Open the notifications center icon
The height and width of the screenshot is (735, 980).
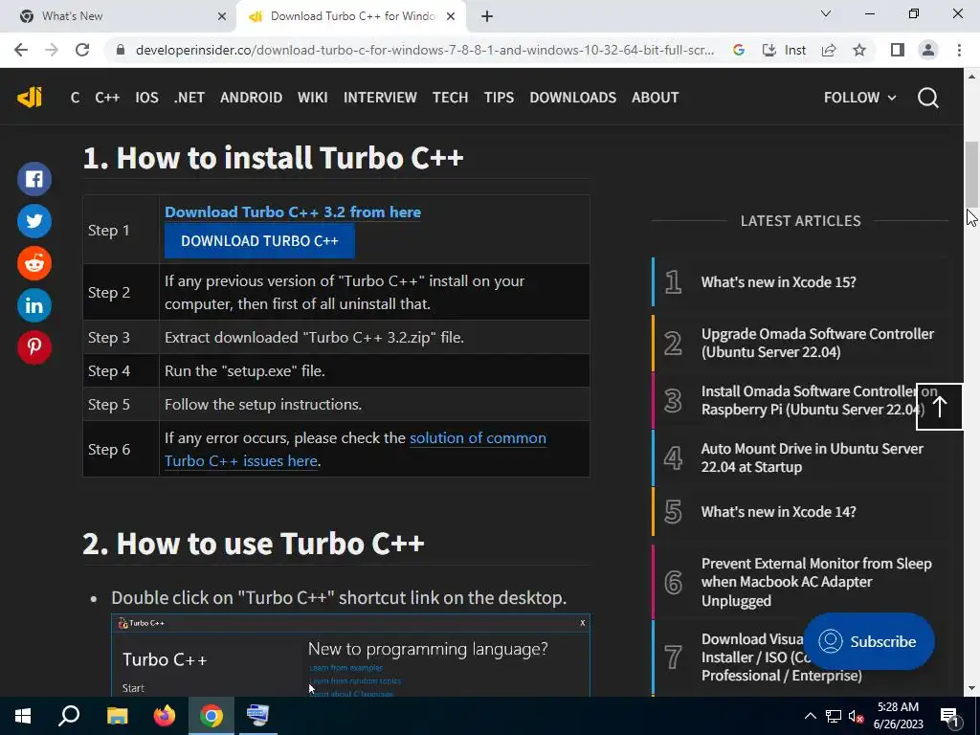(950, 716)
